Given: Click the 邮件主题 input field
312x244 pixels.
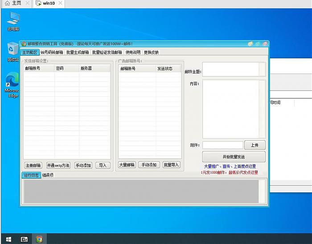Looking at the screenshot, I should tap(234, 70).
